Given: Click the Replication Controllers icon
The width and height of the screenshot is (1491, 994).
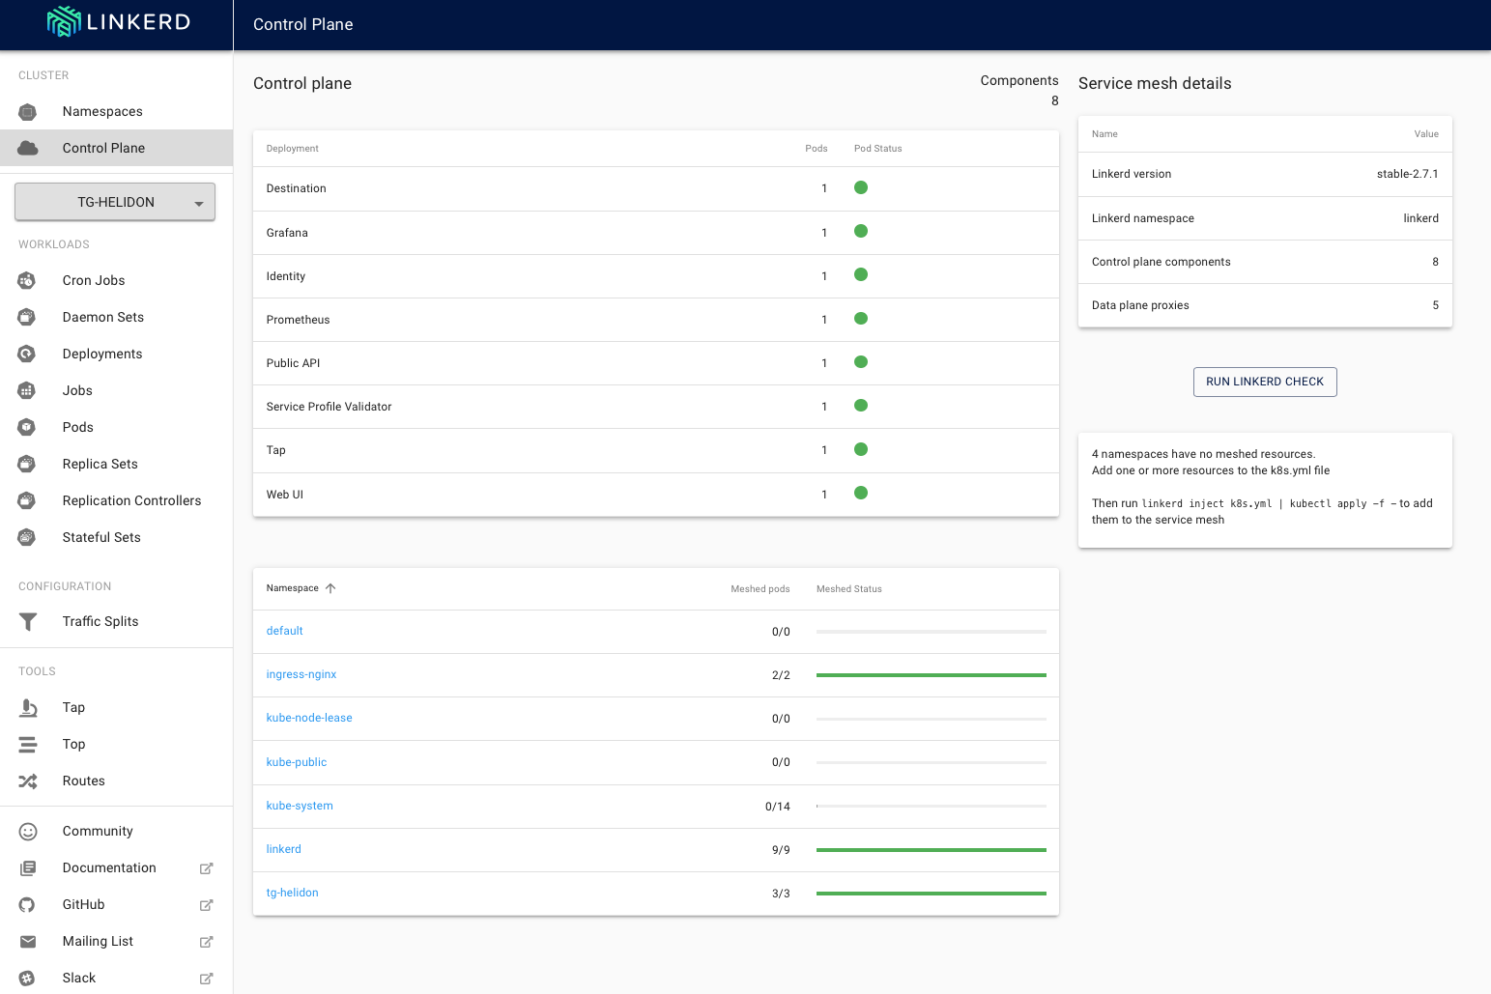Looking at the screenshot, I should tap(27, 500).
